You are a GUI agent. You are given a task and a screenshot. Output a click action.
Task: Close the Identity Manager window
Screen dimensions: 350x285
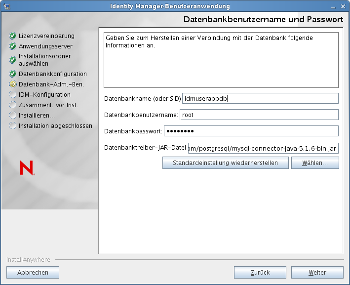point(343,7)
